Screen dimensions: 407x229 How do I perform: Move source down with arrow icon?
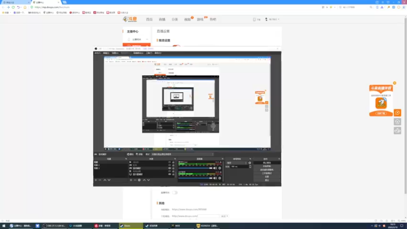point(149,180)
